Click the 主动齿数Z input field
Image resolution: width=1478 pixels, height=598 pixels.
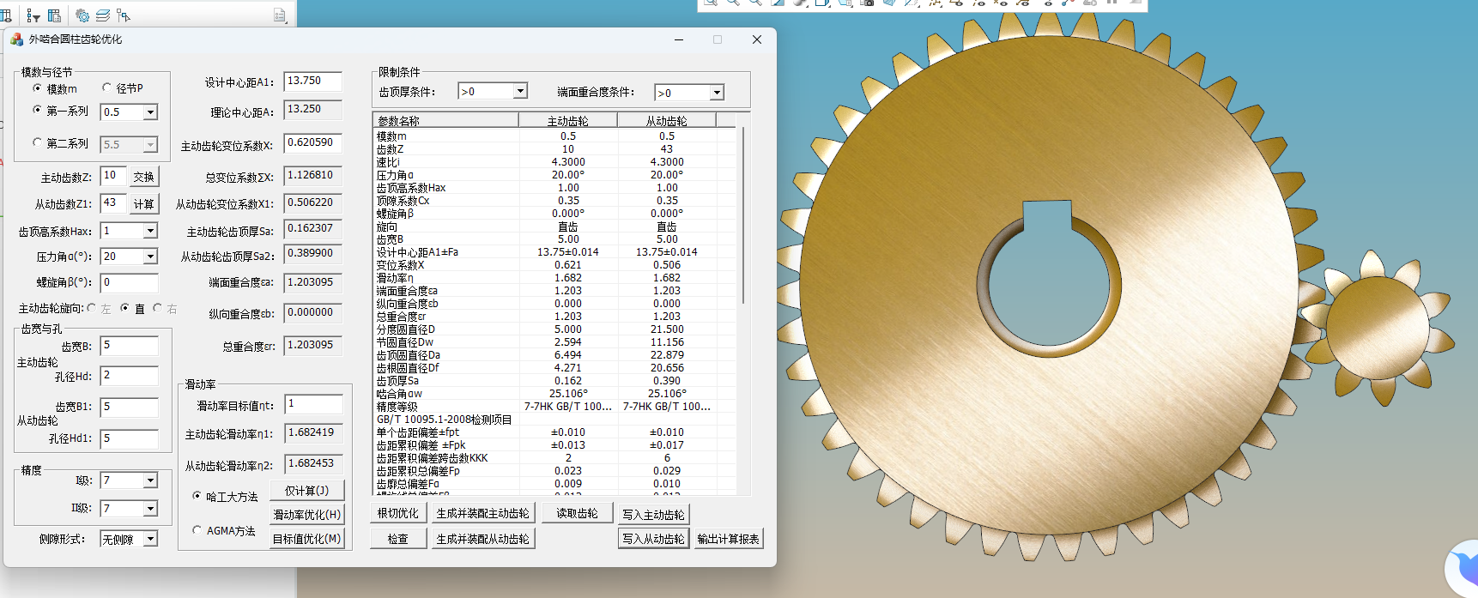click(113, 176)
